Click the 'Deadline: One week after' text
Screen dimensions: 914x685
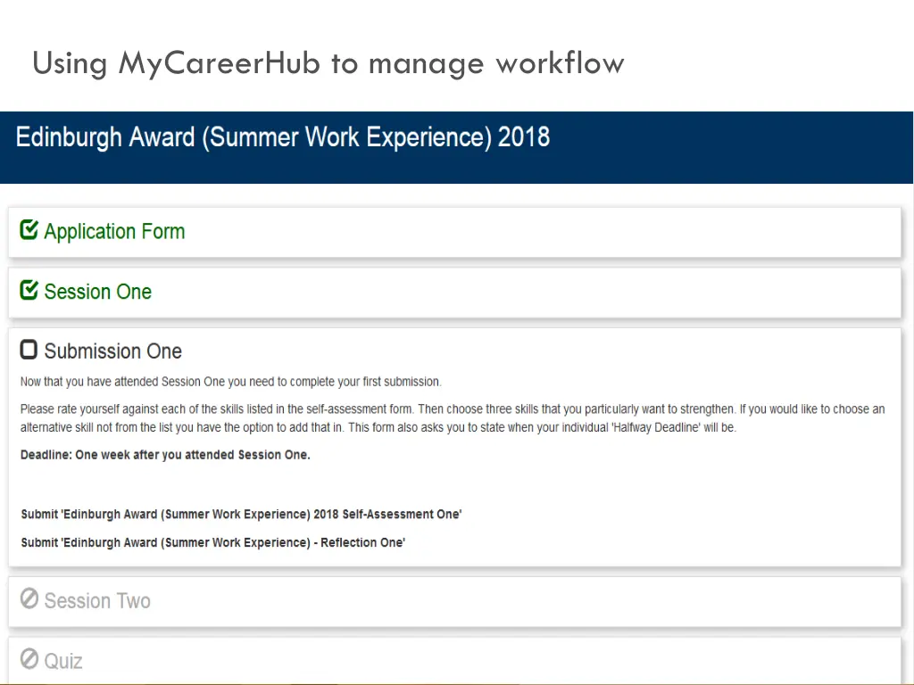click(x=165, y=455)
